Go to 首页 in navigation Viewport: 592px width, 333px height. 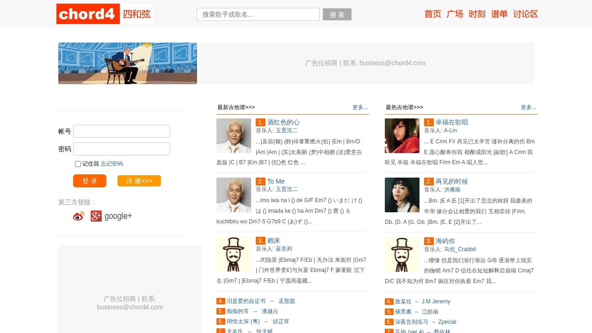pyautogui.click(x=432, y=14)
